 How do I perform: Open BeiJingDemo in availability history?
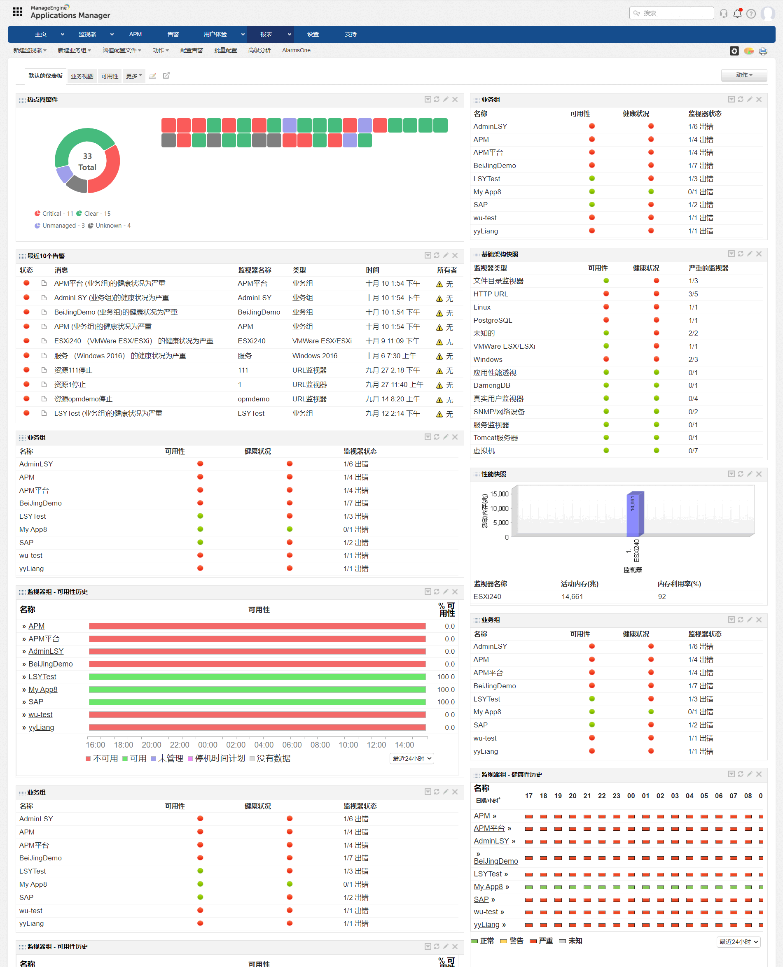(x=51, y=664)
